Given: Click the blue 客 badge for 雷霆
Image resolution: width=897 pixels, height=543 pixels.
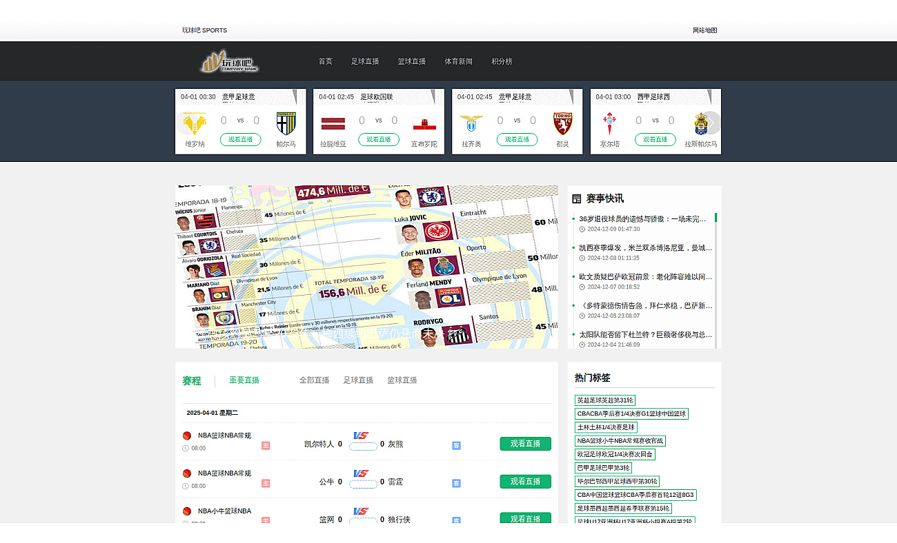Looking at the screenshot, I should click(x=456, y=483).
